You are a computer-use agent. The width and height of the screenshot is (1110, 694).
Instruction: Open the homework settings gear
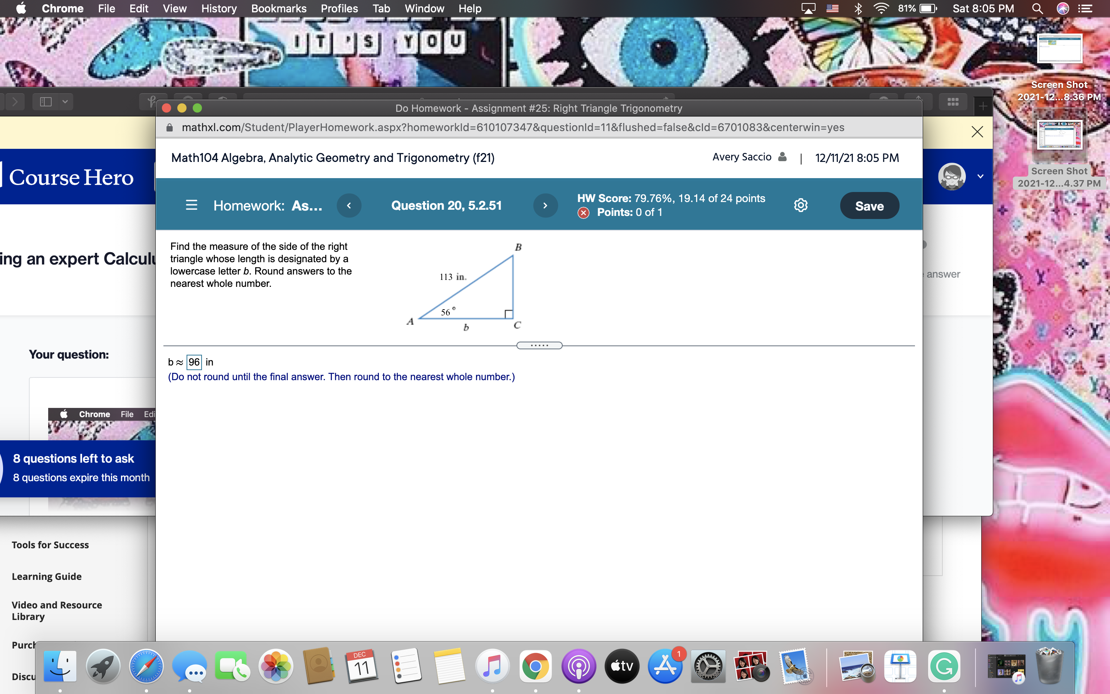pyautogui.click(x=801, y=205)
